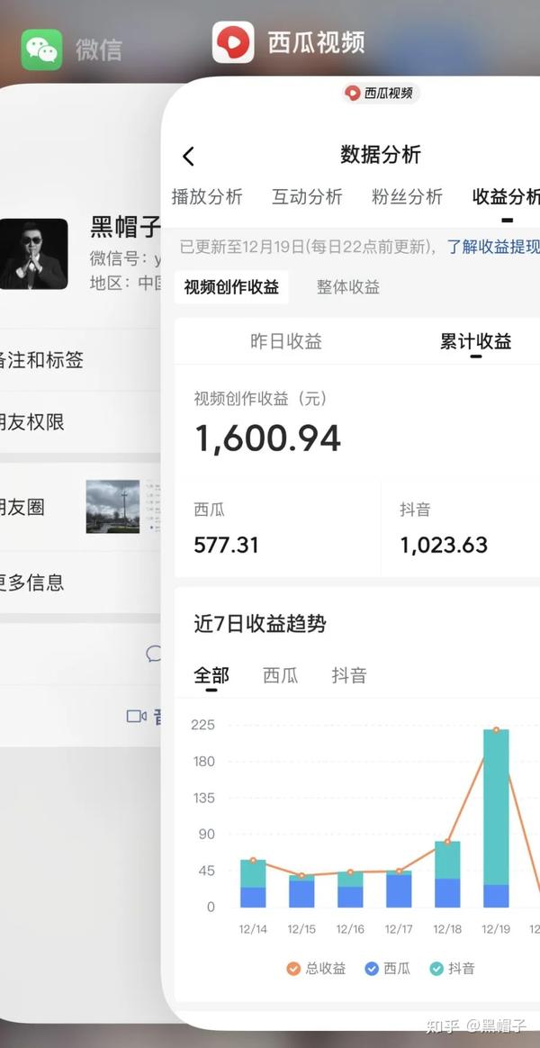Tap the 12/17 bar in the chart
The image size is (540, 1048).
399,889
